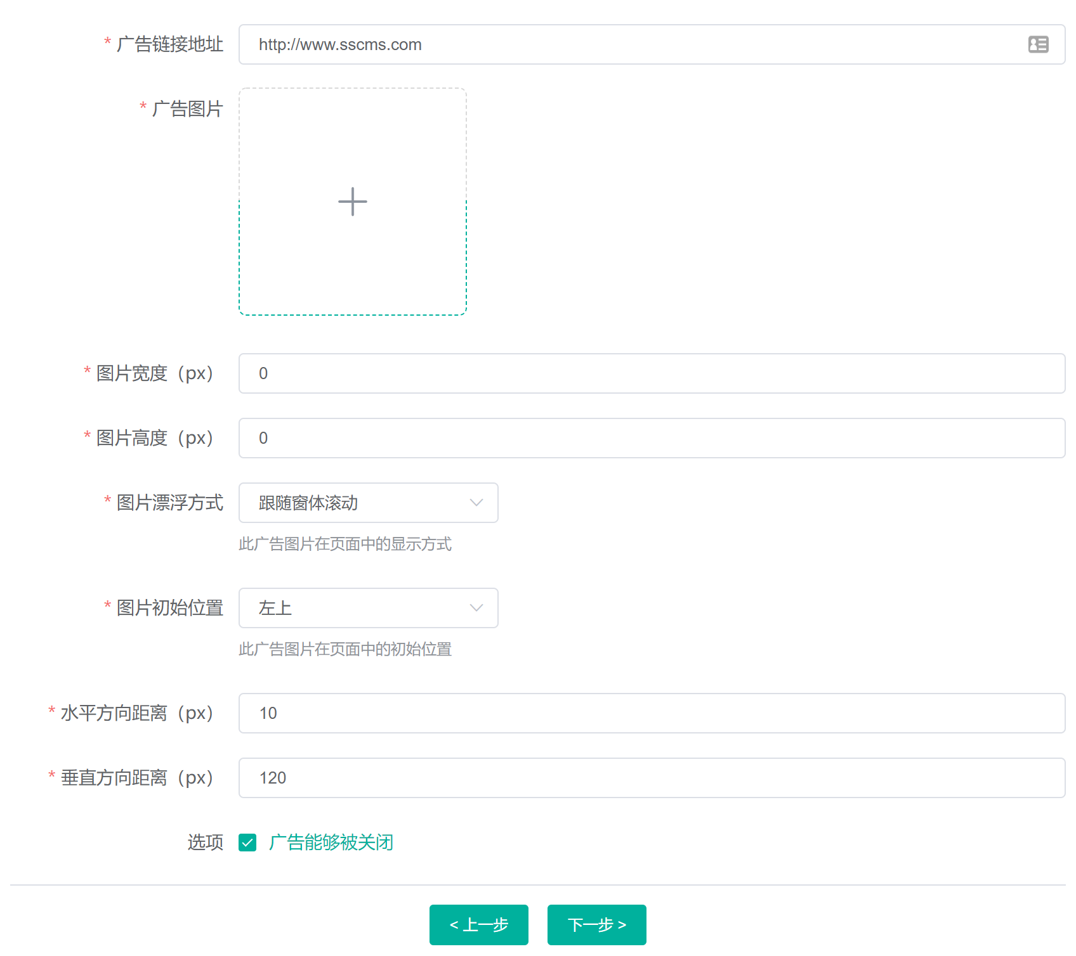1076x956 pixels.
Task: Click the 图片宽度(px) label text
Action: 154,373
